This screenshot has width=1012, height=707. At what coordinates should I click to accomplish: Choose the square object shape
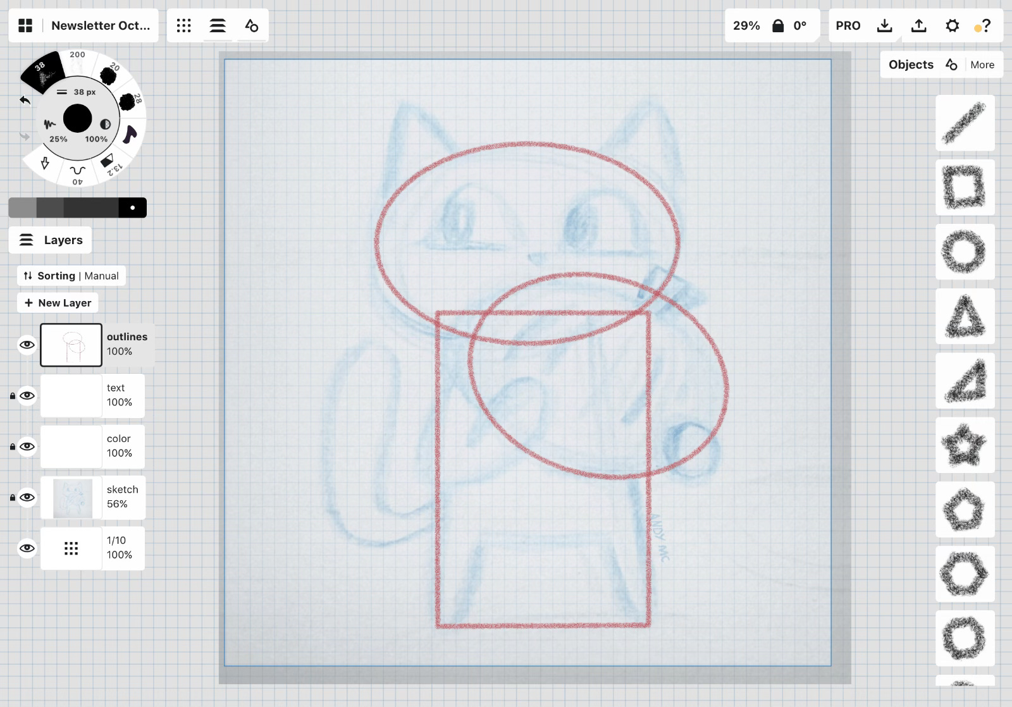click(965, 188)
